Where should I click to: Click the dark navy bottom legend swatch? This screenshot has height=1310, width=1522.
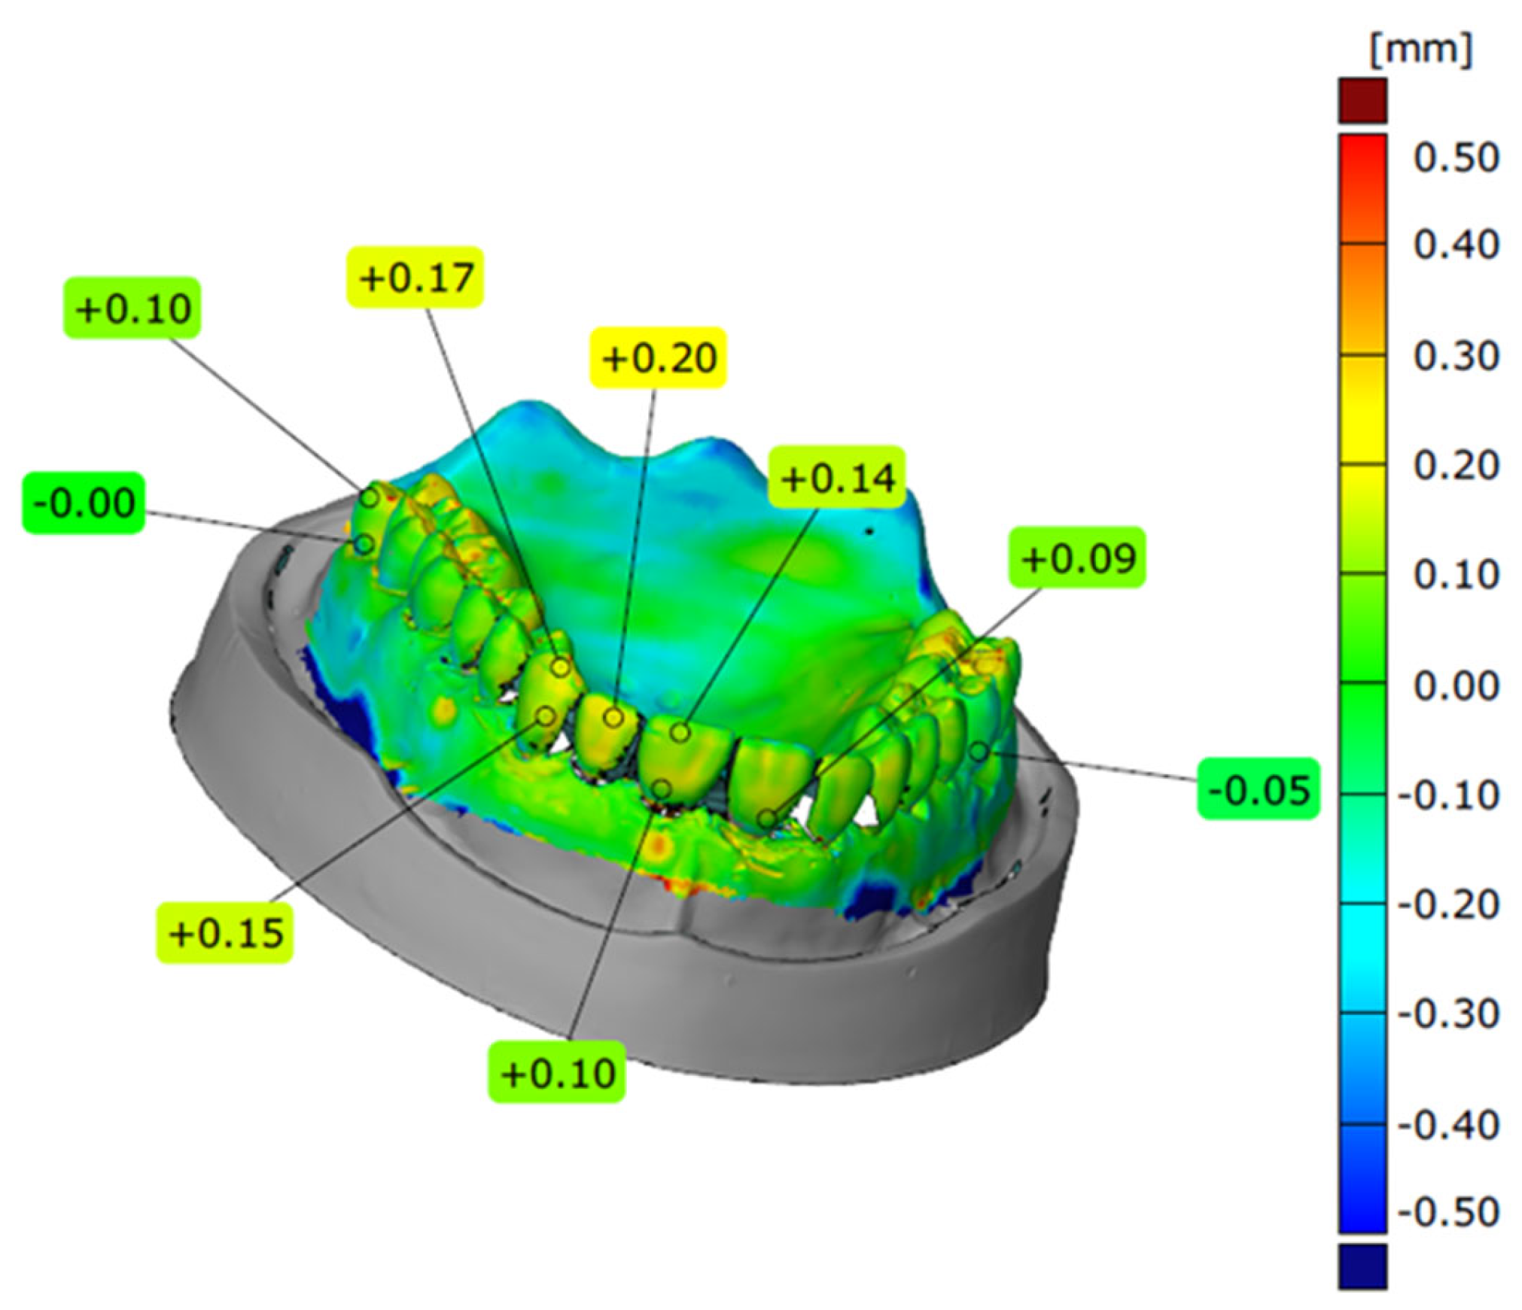pos(1362,1266)
